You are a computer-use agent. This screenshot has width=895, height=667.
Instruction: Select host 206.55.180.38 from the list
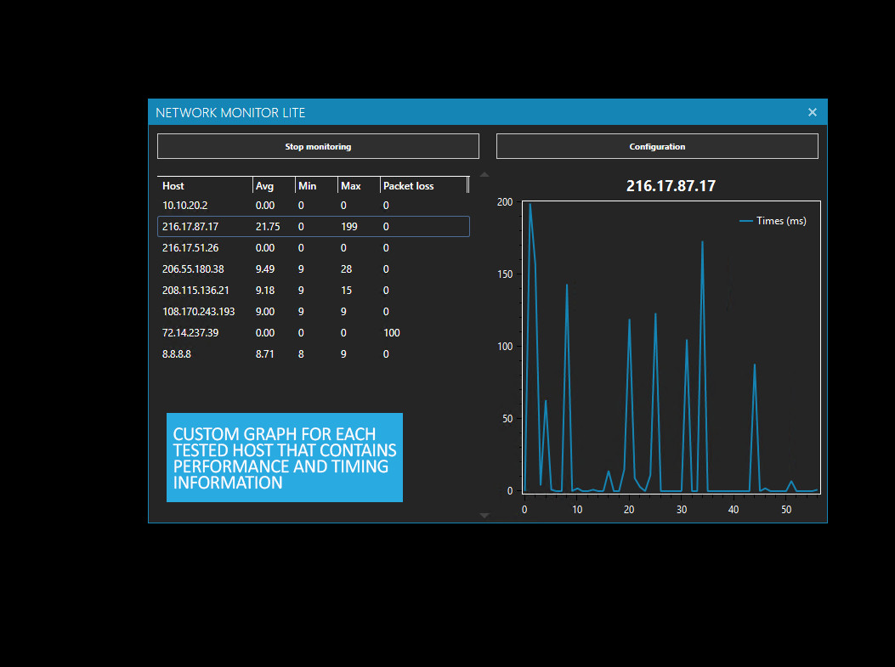pos(204,268)
